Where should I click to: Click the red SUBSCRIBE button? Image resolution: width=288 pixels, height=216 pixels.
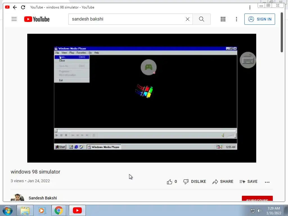point(257,199)
